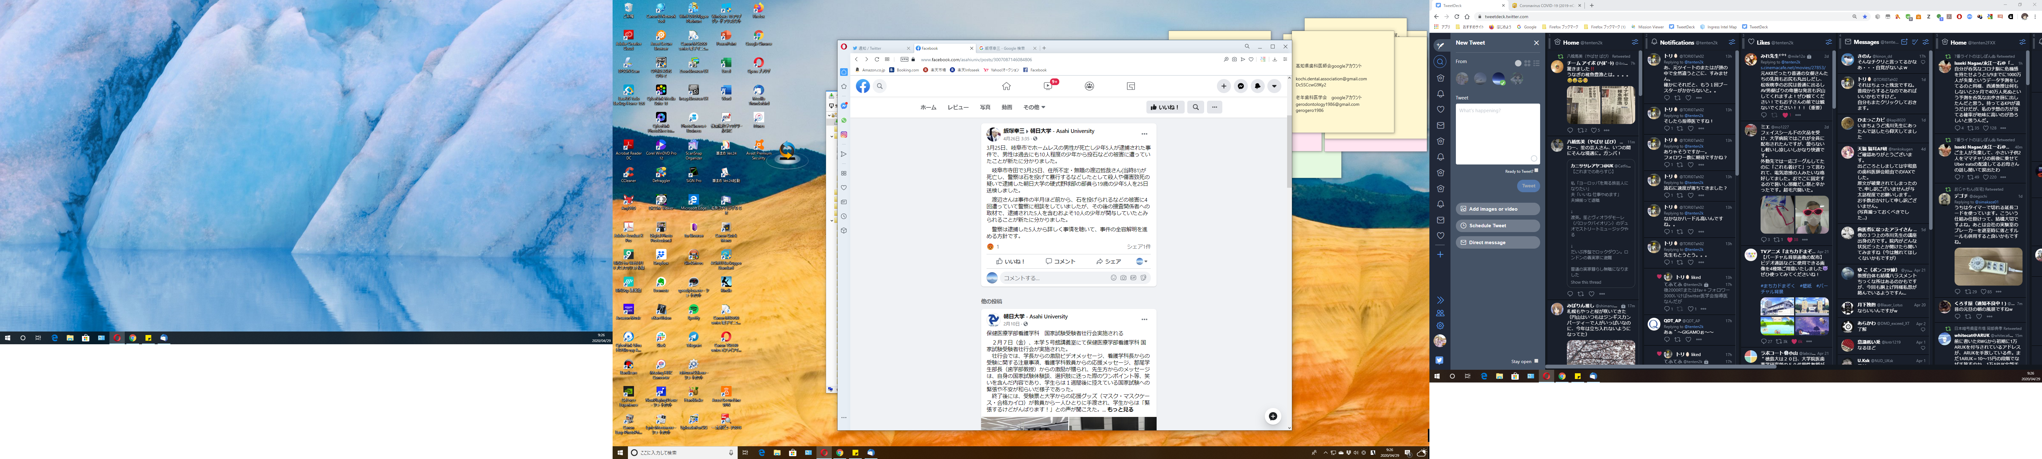Image resolution: width=2042 pixels, height=459 pixels.
Task: Close the New Tweet panel
Action: pyautogui.click(x=1536, y=43)
